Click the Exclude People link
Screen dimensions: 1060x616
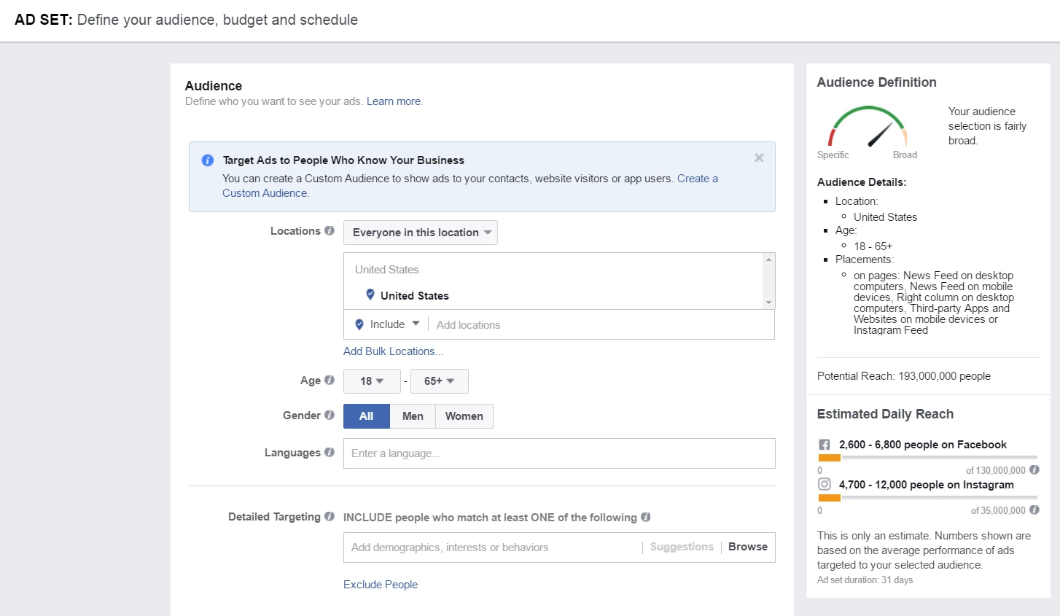click(381, 585)
